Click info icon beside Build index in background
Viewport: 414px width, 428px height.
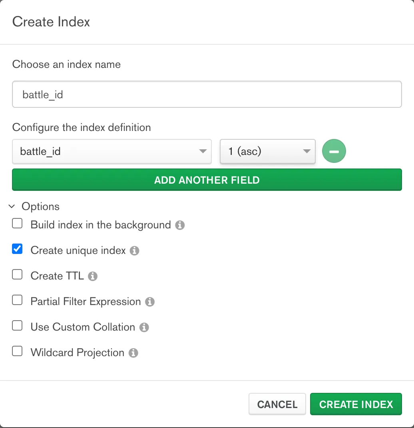coord(180,225)
